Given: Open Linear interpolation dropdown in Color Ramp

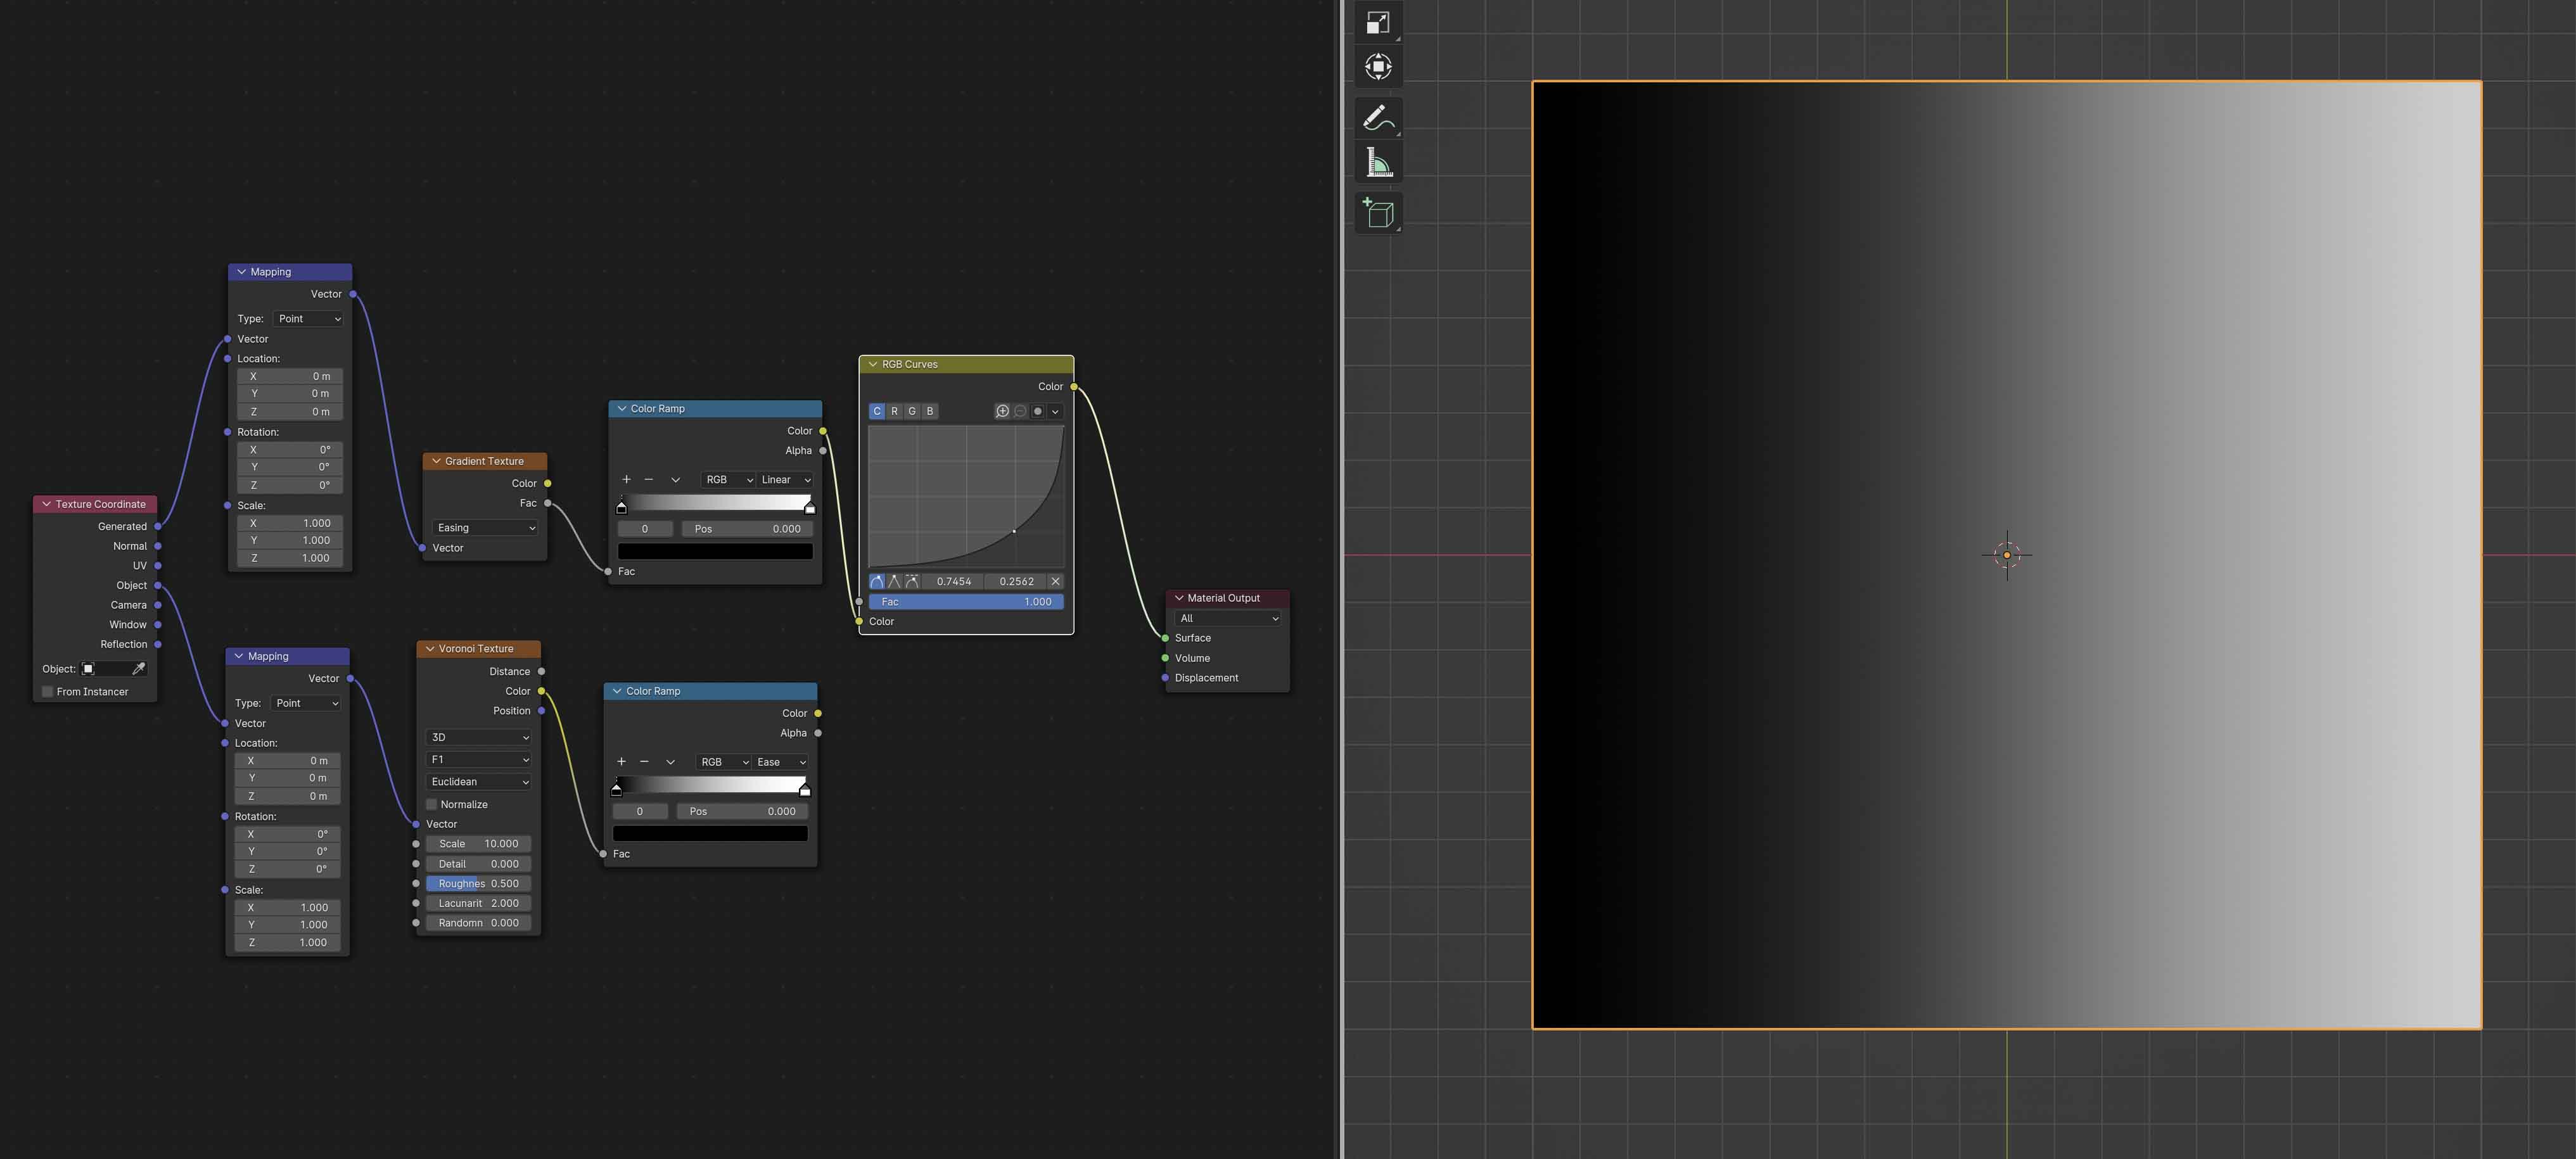Looking at the screenshot, I should point(785,480).
